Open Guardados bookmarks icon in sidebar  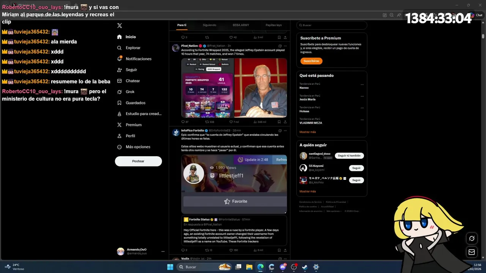pyautogui.click(x=119, y=103)
